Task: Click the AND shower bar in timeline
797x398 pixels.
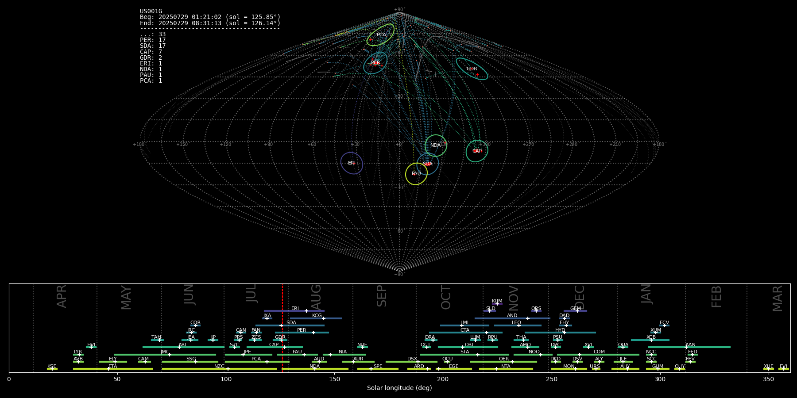Action: point(512,318)
